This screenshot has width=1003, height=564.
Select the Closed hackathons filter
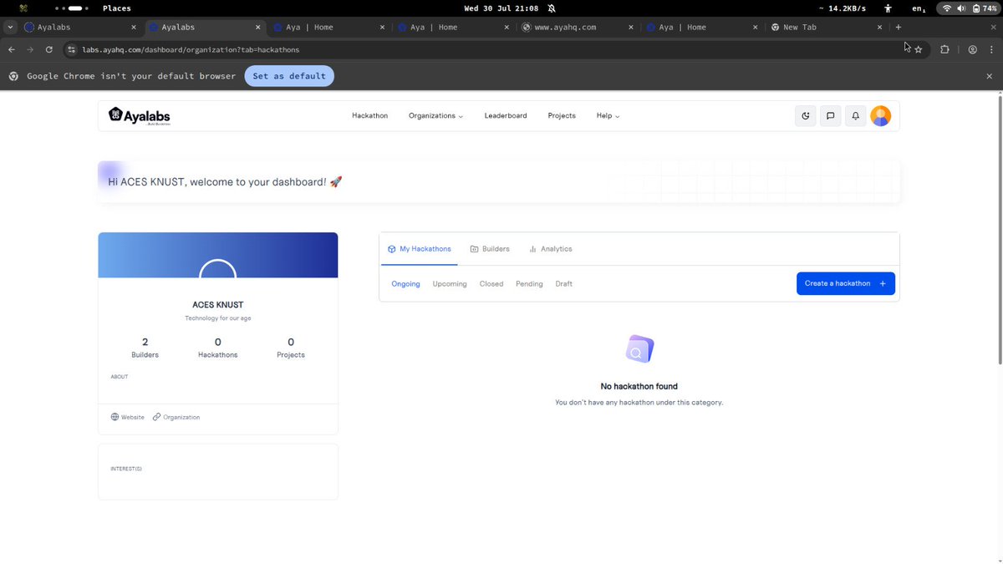tap(491, 284)
